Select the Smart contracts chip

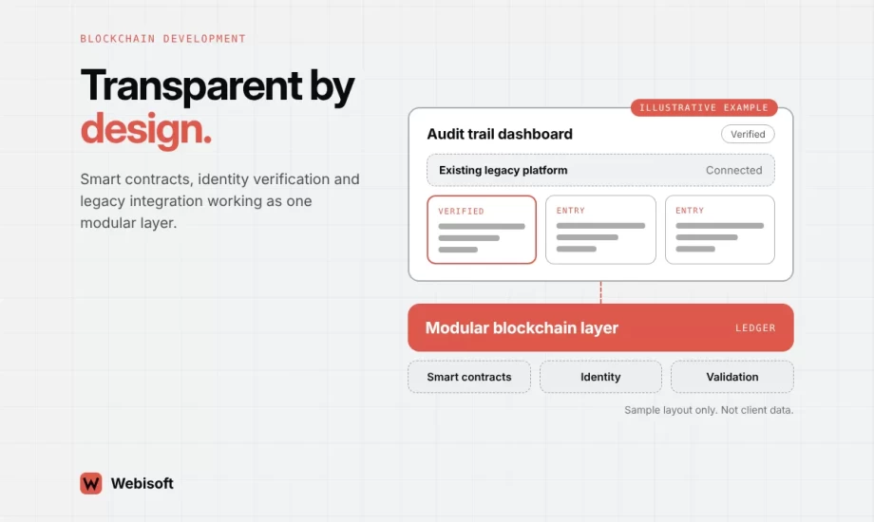[x=468, y=377]
